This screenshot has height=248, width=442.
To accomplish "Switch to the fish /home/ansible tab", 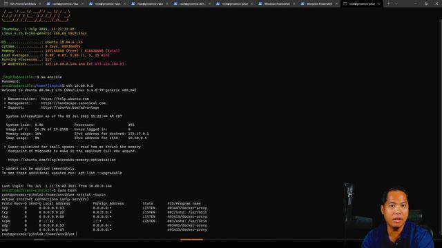I will coord(23,4).
